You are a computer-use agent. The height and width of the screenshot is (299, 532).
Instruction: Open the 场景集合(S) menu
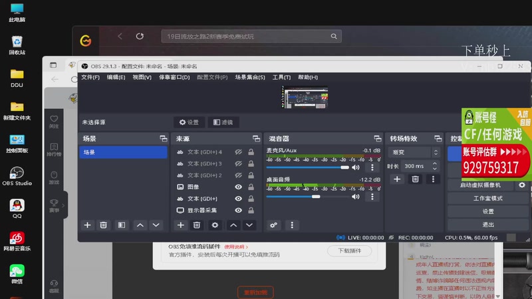(x=250, y=77)
